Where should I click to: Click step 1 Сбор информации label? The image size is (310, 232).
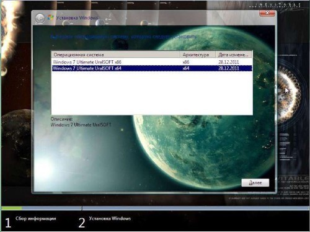(36, 218)
